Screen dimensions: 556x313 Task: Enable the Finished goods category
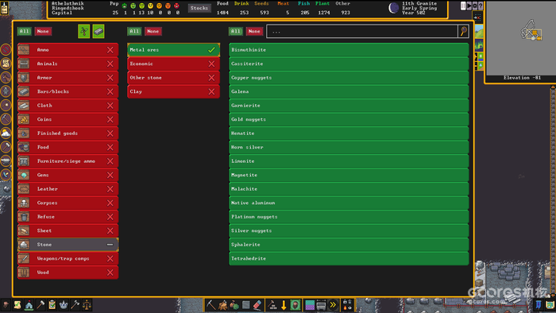coord(68,133)
